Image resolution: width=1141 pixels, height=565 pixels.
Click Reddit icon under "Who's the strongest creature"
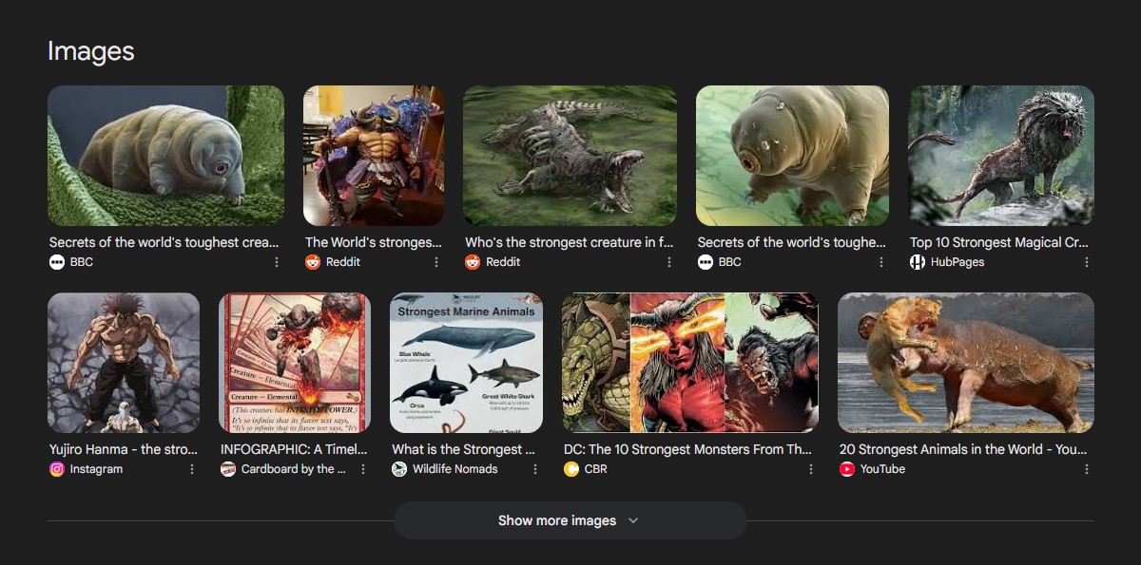pos(473,262)
